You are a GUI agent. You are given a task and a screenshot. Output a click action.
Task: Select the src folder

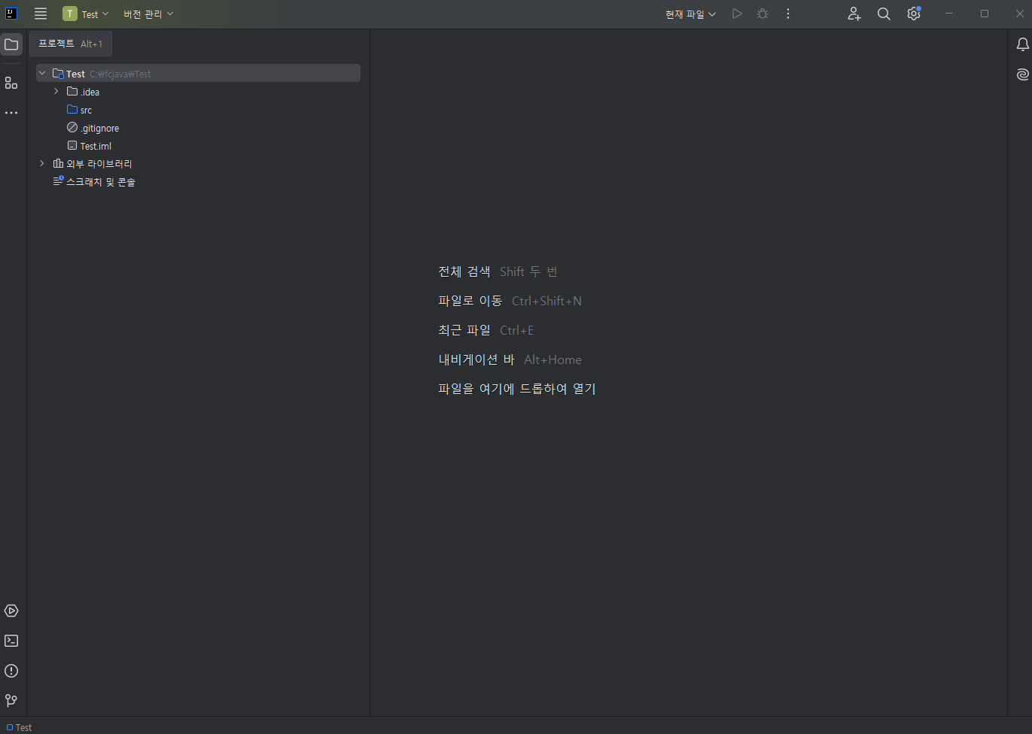198,110
